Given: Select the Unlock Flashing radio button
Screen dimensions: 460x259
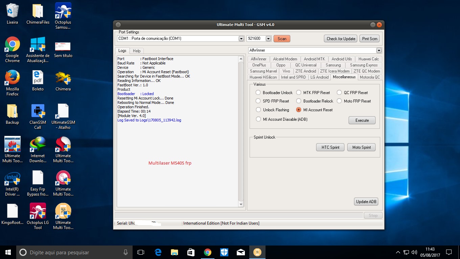Looking at the screenshot, I should coord(258,110).
